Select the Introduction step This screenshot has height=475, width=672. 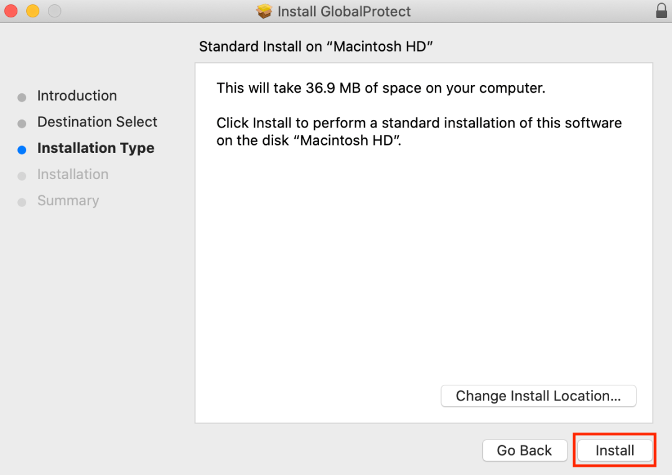(77, 96)
